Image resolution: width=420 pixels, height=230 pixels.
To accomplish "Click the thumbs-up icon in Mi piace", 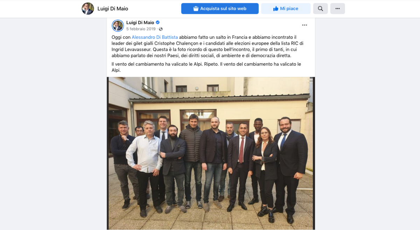I will coord(276,9).
